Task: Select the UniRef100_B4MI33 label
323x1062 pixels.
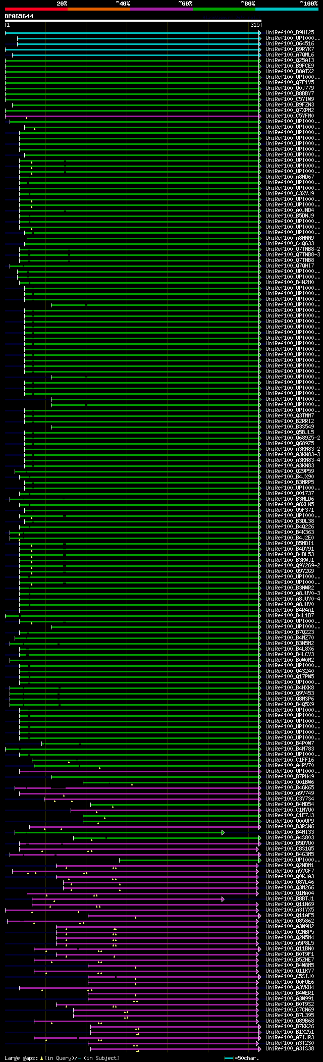Action: coord(290,832)
